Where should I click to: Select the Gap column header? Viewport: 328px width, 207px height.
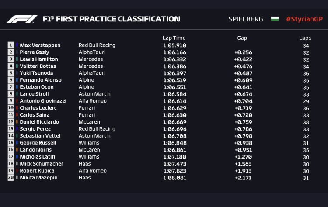coord(242,38)
